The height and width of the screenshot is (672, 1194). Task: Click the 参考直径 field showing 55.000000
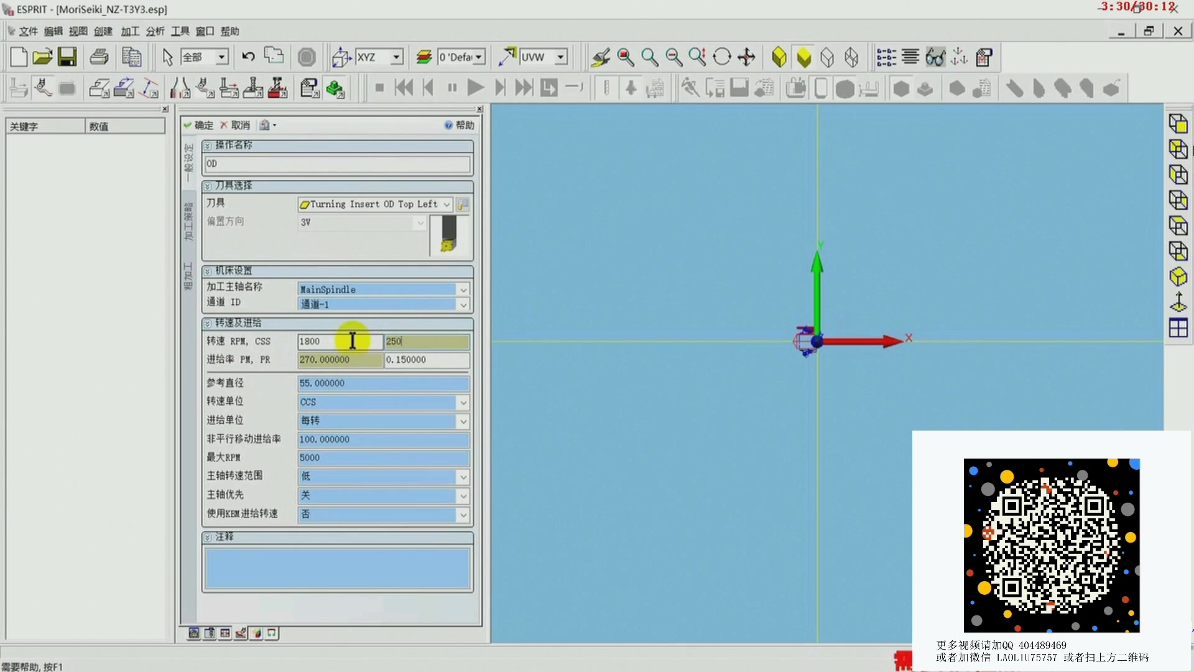(383, 383)
